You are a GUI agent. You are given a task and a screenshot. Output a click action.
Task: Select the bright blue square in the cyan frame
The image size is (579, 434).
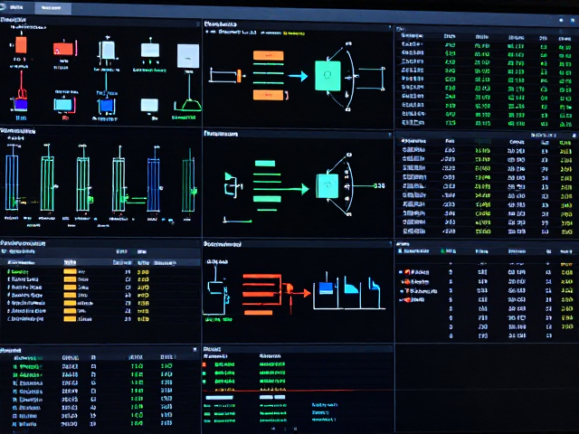pos(107,106)
